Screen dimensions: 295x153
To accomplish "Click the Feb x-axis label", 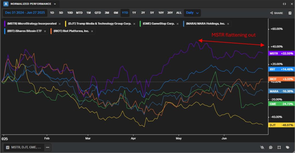I will [47, 138].
